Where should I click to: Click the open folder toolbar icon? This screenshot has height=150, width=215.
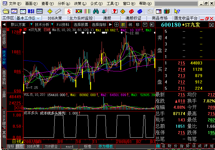(x=6, y=11)
